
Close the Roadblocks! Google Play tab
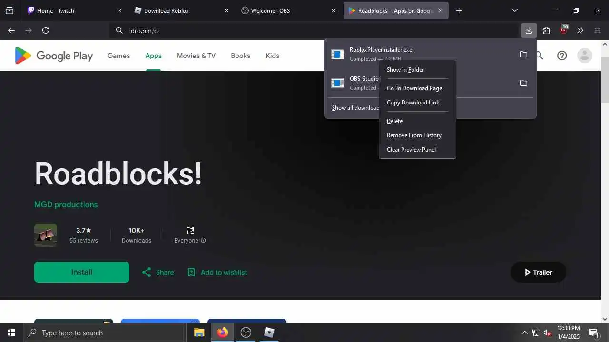(441, 10)
